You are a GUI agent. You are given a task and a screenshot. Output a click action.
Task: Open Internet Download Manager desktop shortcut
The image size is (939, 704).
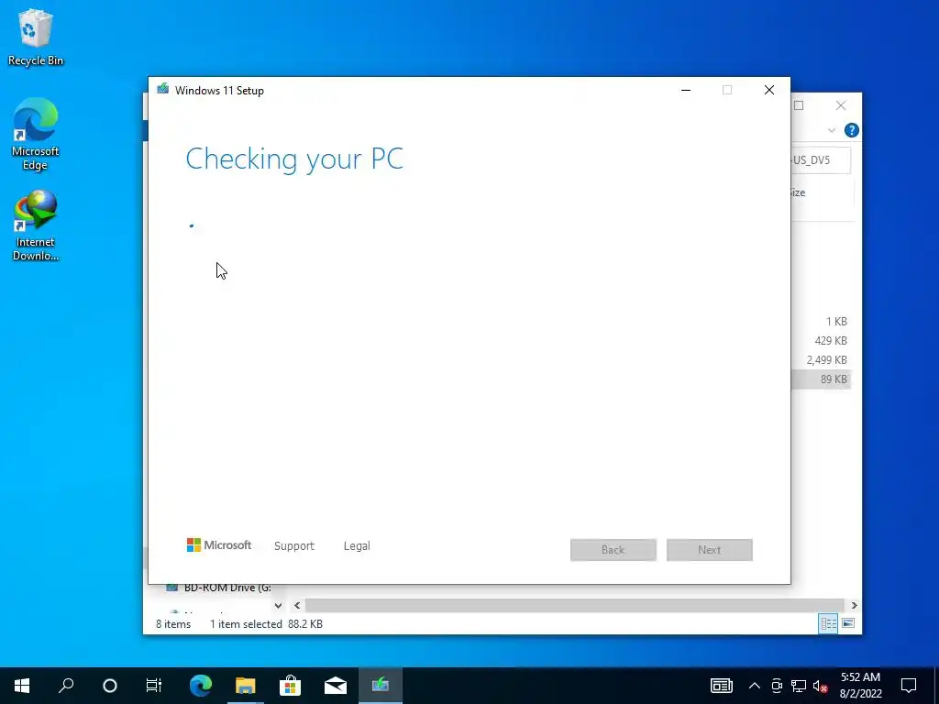[x=36, y=225]
